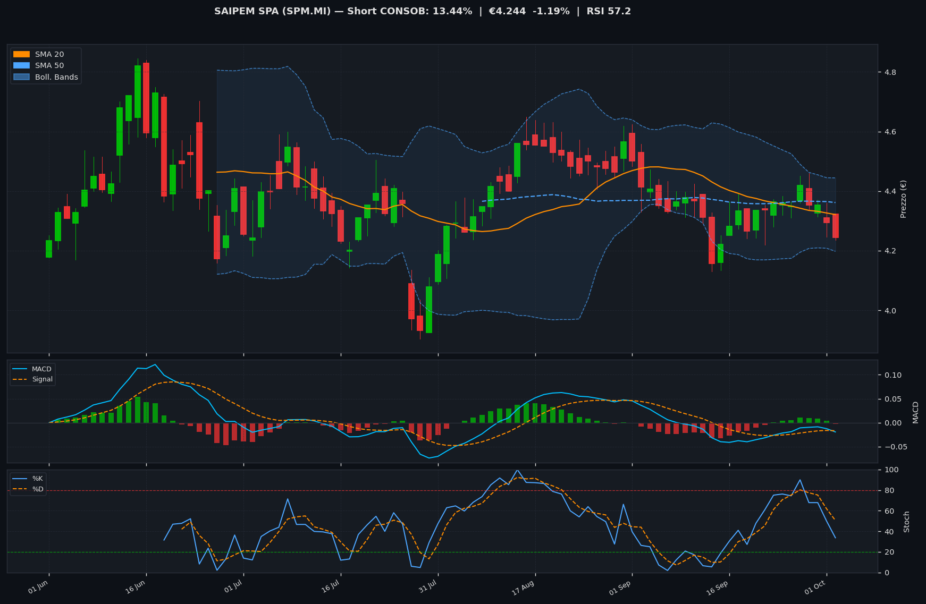The image size is (926, 604).
Task: Click the 16 Sep date label
Action: pyautogui.click(x=718, y=588)
